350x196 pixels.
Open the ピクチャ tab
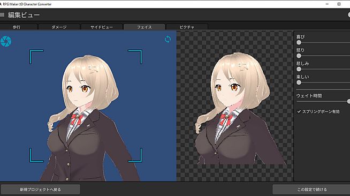click(x=187, y=27)
